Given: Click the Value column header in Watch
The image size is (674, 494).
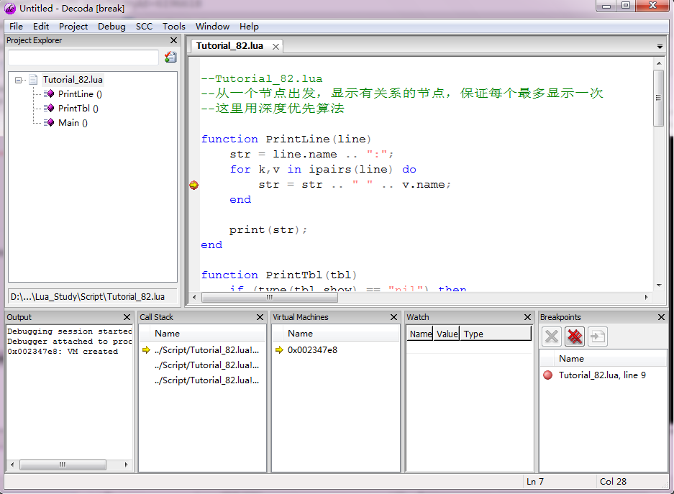Looking at the screenshot, I should (x=447, y=334).
